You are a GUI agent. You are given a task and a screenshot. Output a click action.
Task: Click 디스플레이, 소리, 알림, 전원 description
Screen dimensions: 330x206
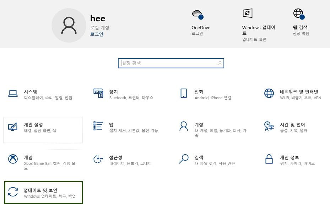click(48, 98)
